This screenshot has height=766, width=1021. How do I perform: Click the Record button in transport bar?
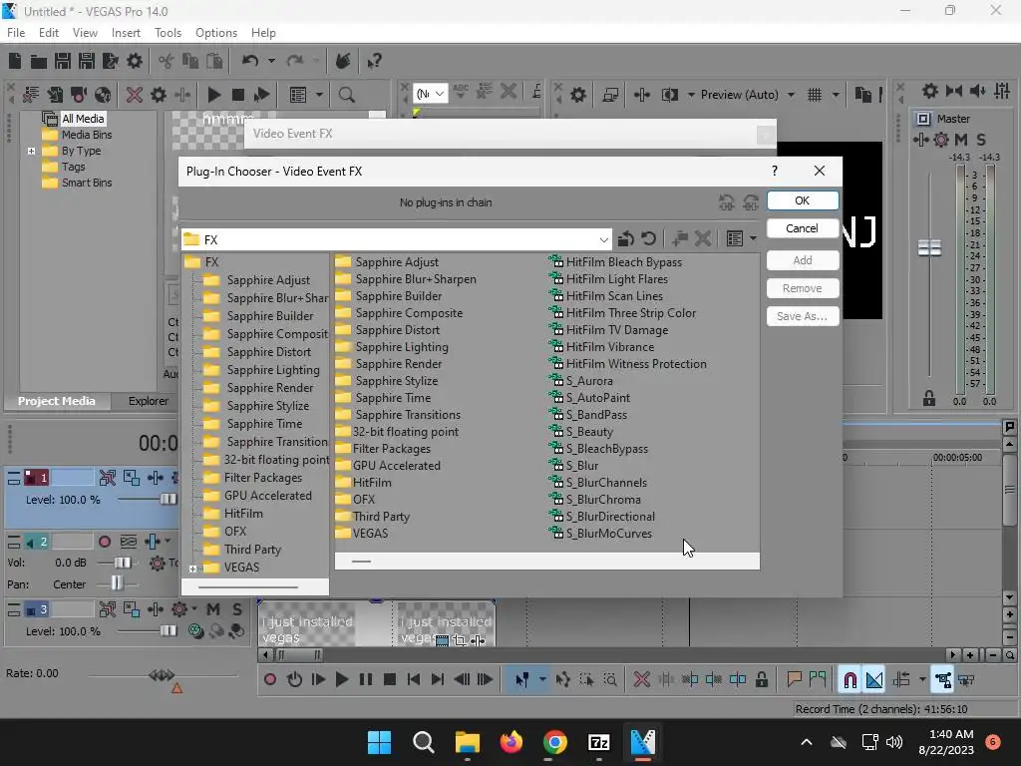pyautogui.click(x=269, y=680)
